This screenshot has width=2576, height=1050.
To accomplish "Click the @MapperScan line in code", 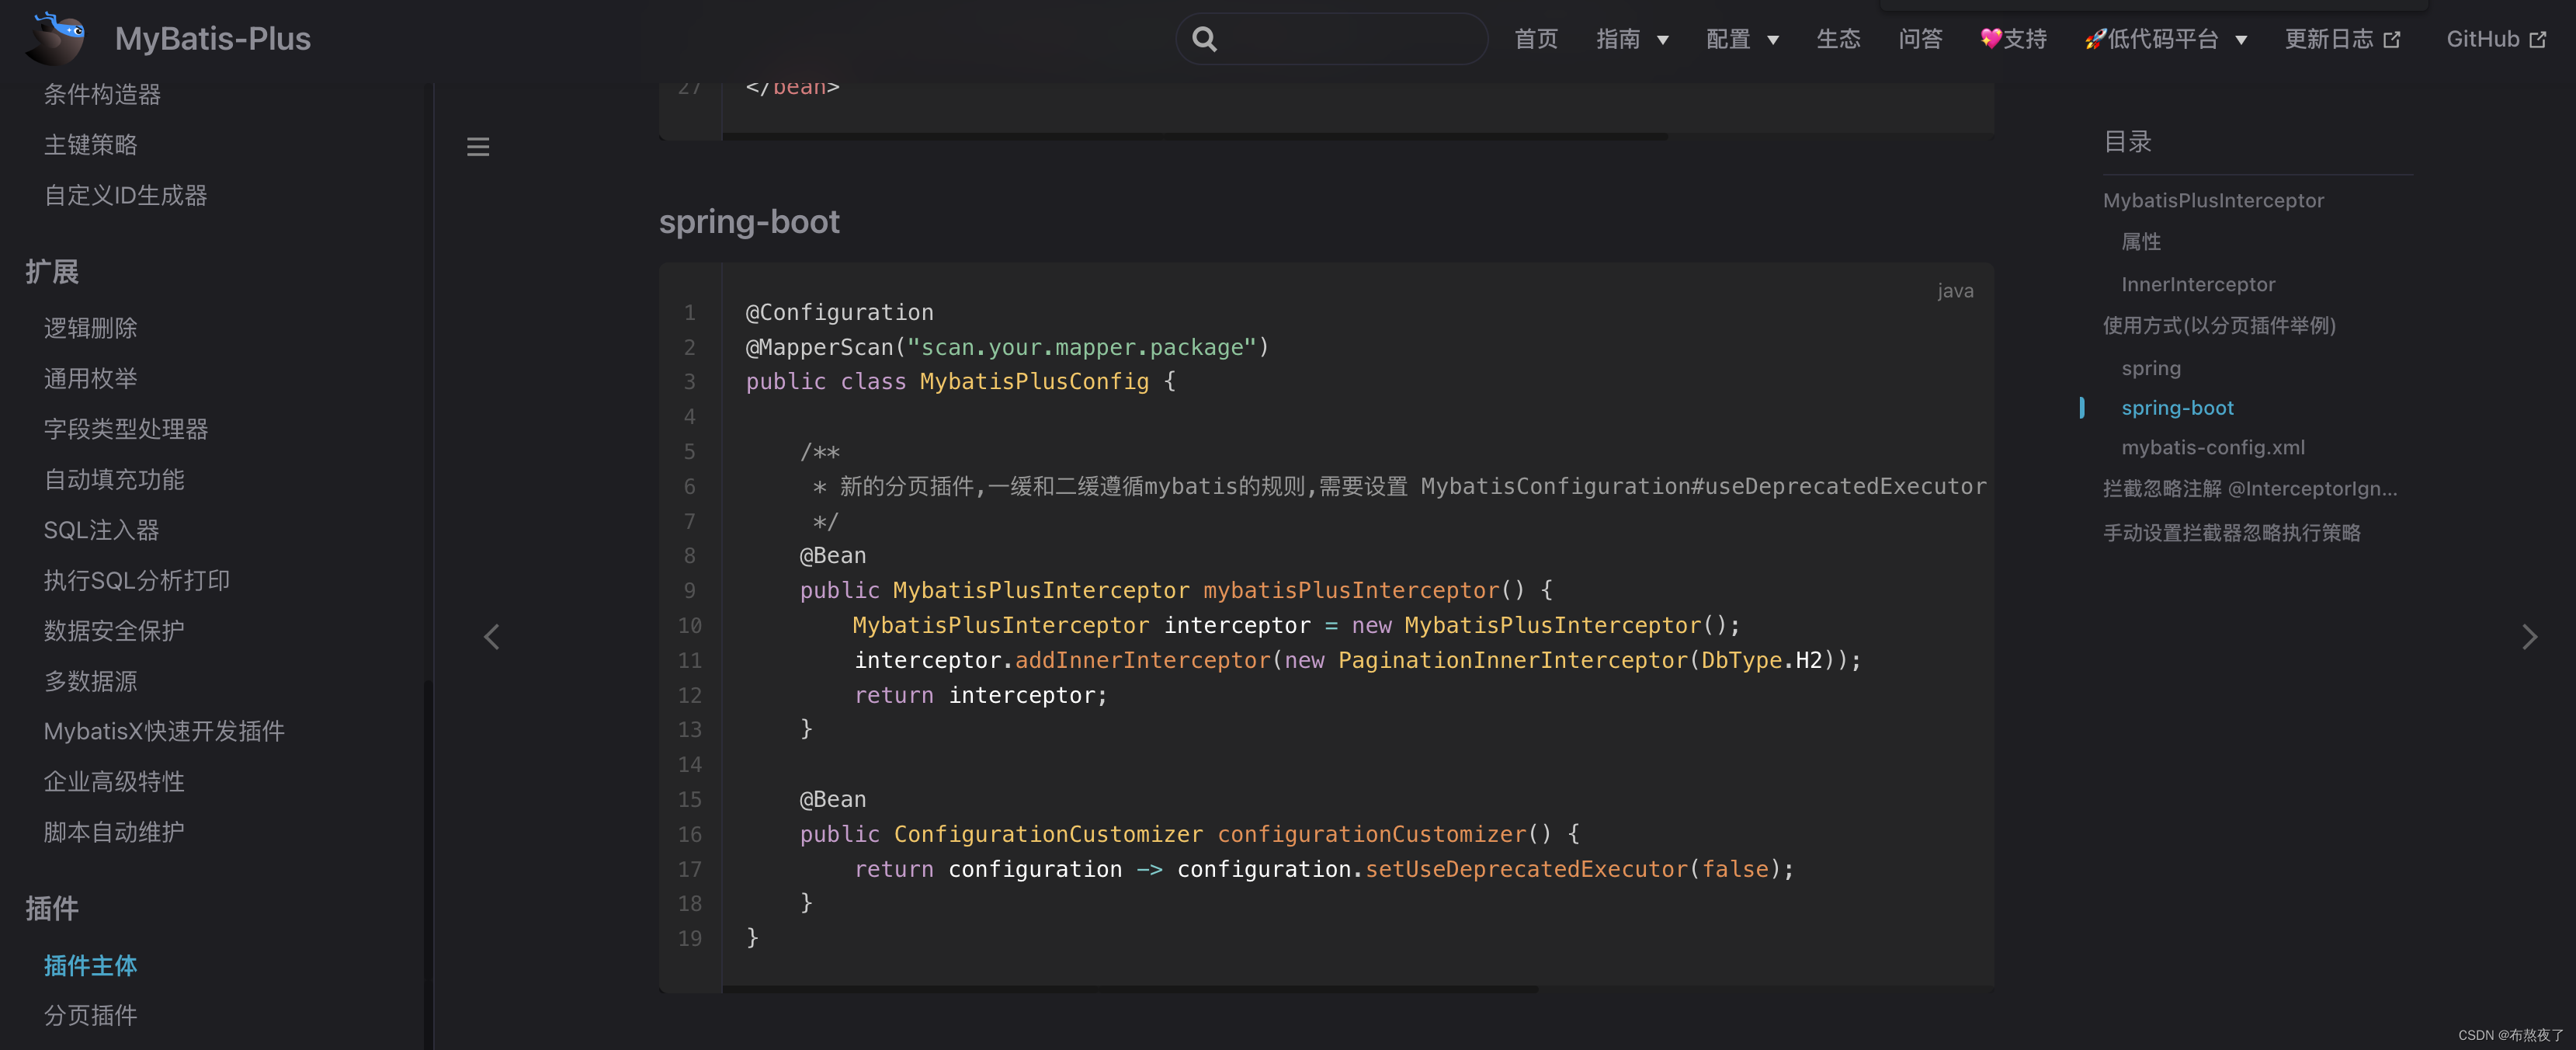I will [1007, 347].
